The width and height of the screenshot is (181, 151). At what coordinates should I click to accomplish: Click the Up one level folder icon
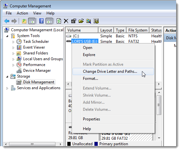pyautogui.click(x=24, y=21)
